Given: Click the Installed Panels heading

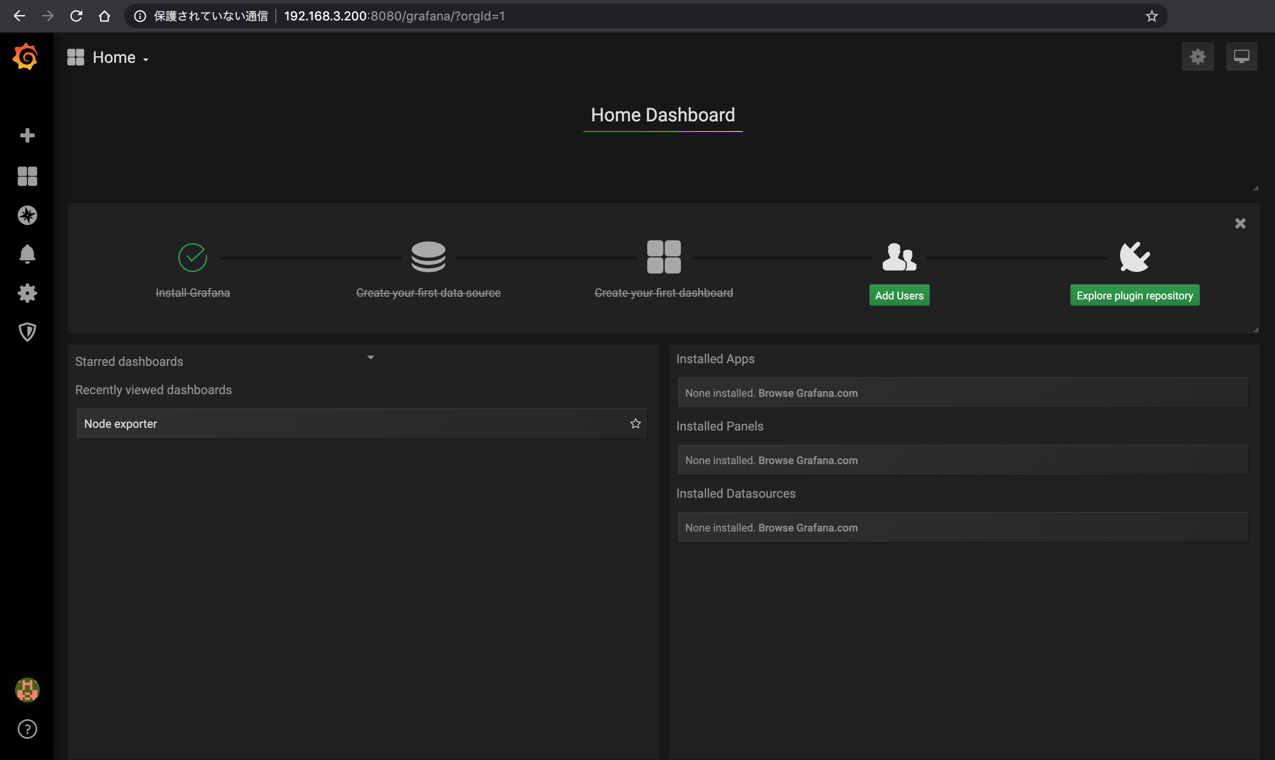Looking at the screenshot, I should pos(720,426).
